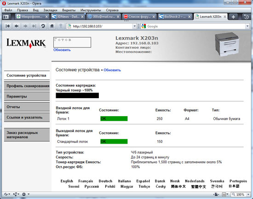The height and width of the screenshot is (199, 253).
Task: Open the Файл menu
Action: (8, 10)
